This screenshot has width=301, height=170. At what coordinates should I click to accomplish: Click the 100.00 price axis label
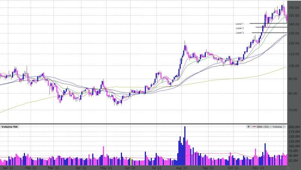[294, 65]
